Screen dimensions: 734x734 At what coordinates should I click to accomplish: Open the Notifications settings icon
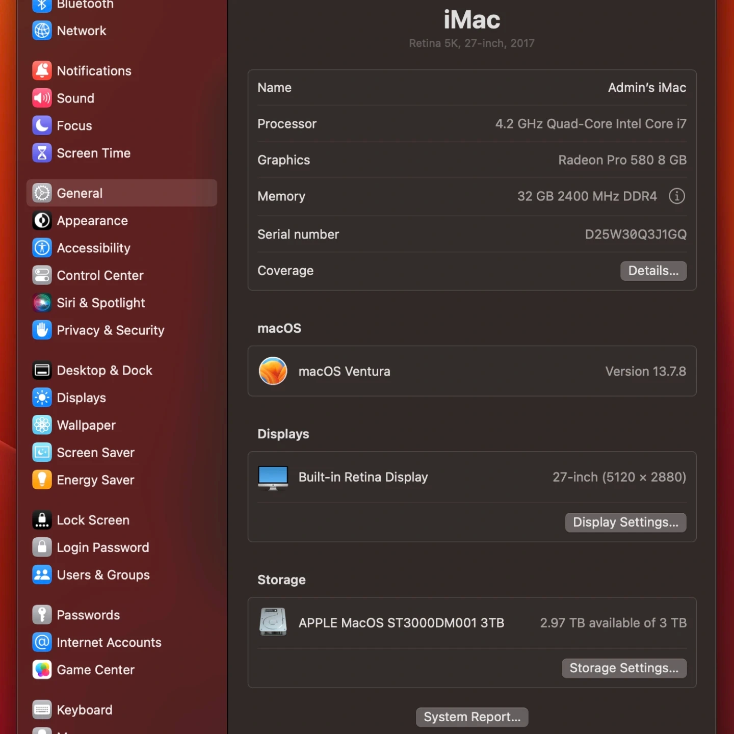pyautogui.click(x=42, y=71)
